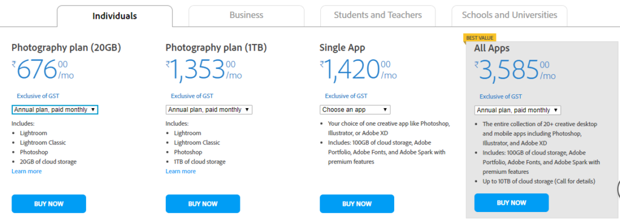
Task: Purchase All Apps with Buy Now
Action: click(x=512, y=203)
